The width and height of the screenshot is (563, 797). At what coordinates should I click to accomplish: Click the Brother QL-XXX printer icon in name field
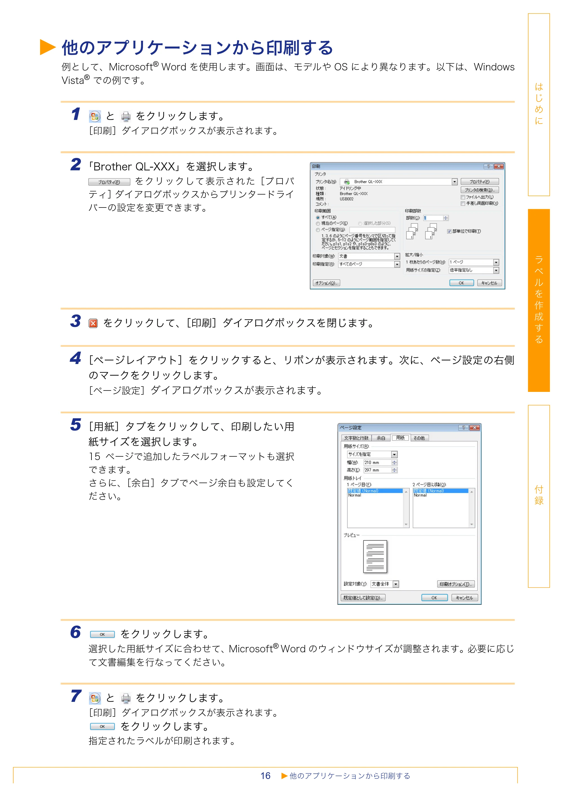click(347, 182)
